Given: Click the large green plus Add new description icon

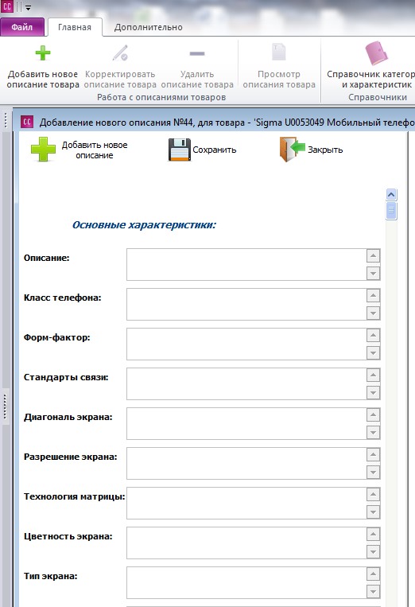Looking at the screenshot, I should coord(43,150).
